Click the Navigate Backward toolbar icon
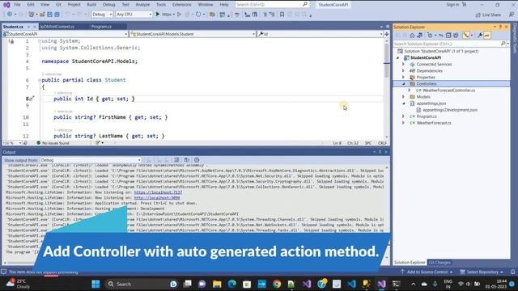The width and height of the screenshot is (518, 291). click(x=10, y=15)
